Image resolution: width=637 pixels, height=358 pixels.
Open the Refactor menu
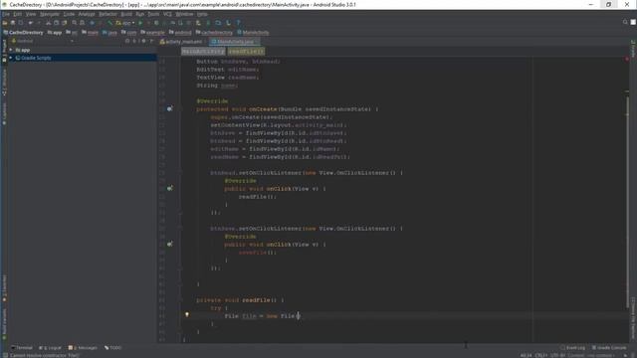[107, 14]
